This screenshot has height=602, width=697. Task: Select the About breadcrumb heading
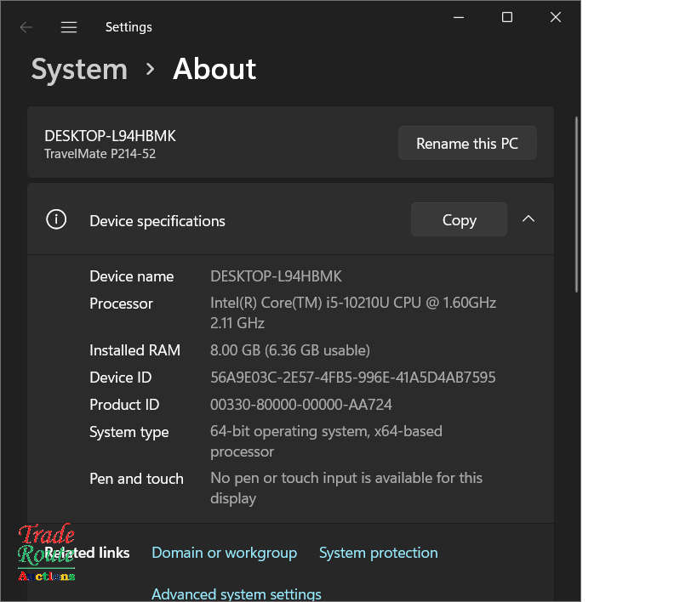tap(214, 69)
